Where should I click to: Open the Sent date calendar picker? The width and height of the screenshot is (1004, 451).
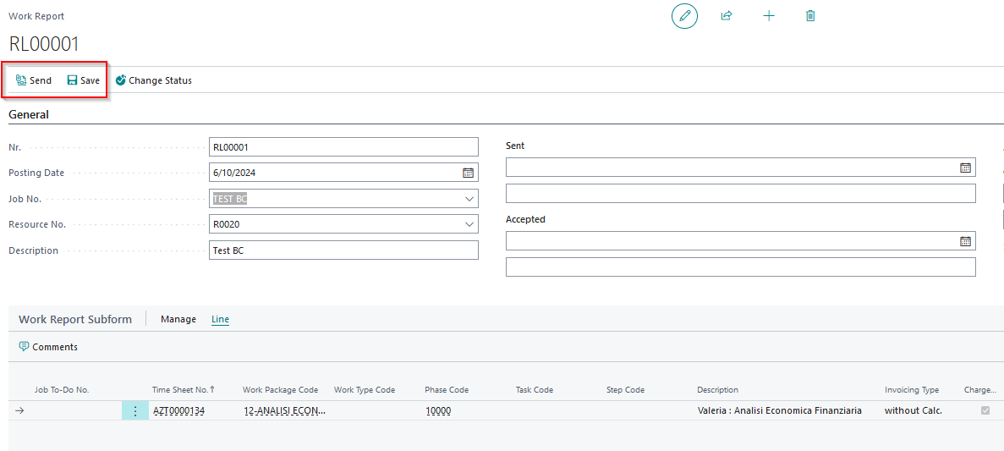tap(965, 168)
